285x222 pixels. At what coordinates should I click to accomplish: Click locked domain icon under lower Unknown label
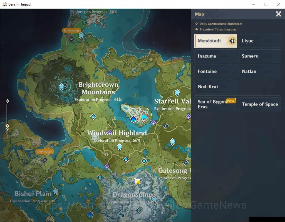pyautogui.click(x=44, y=160)
